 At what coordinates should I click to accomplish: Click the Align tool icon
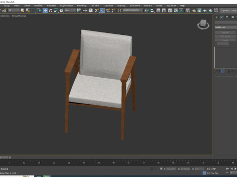coord(152,10)
